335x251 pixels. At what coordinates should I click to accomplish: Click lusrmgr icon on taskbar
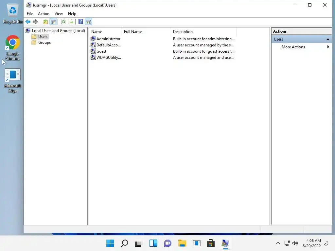pos(225,243)
